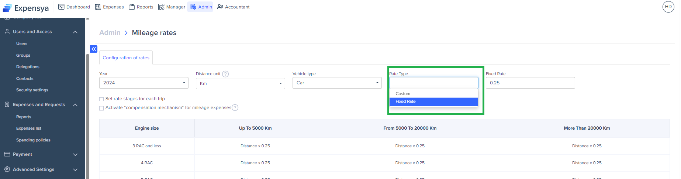This screenshot has width=681, height=179.
Task: Switch to Configuration of rates tab
Action: (x=126, y=58)
